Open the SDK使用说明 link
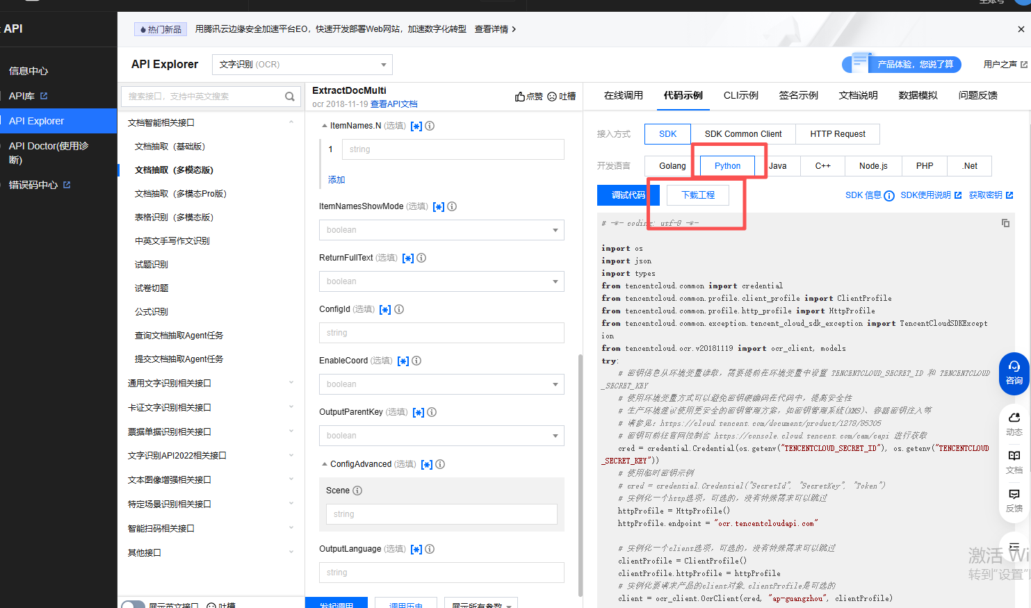This screenshot has height=608, width=1031. point(931,195)
